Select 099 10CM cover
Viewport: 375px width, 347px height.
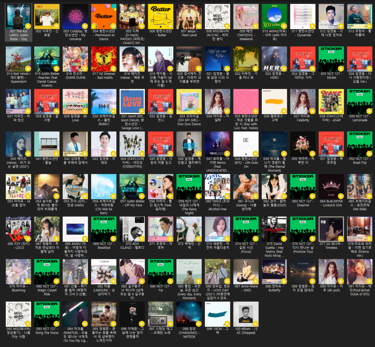pyautogui.click(x=217, y=314)
